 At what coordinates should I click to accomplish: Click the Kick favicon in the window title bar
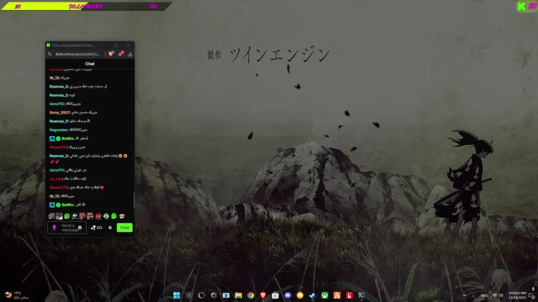[x=48, y=45]
